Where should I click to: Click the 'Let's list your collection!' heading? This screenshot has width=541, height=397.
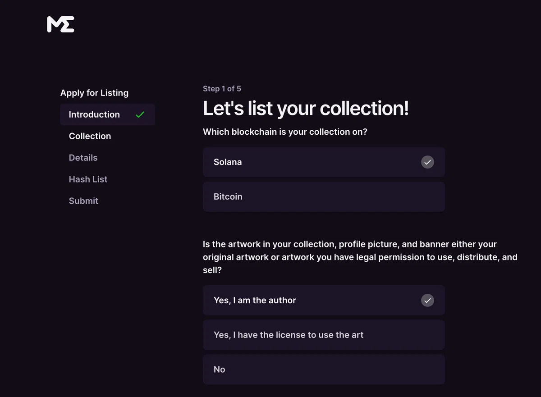point(306,109)
